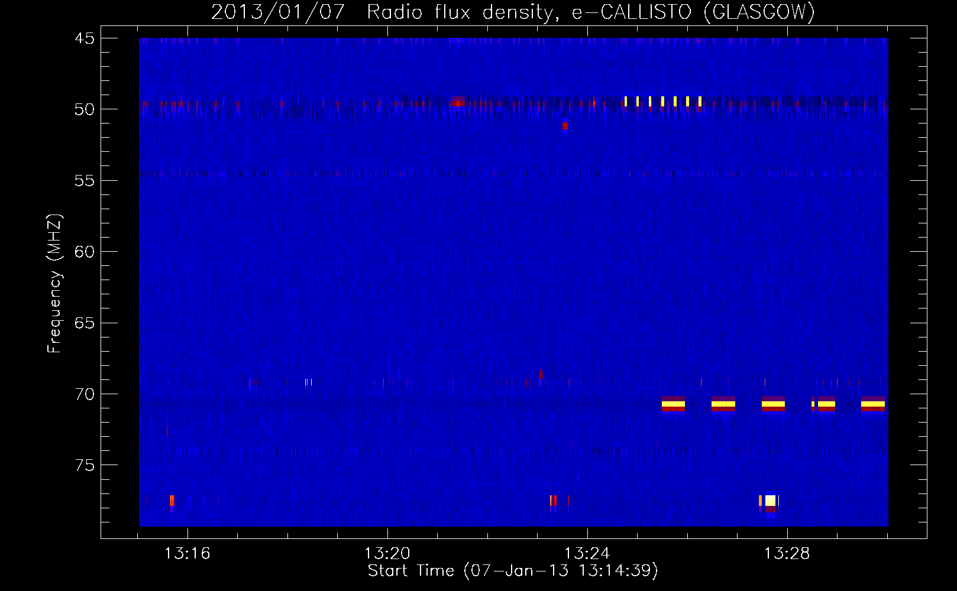
Task: Click the 55 frequency tick label
Action: coord(85,181)
